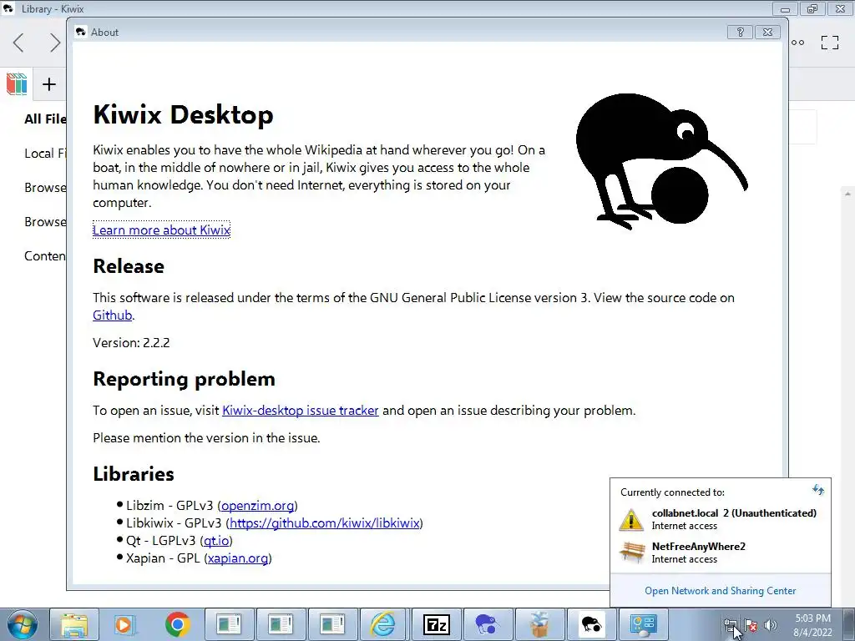Open the Learn more about Kiwix link
Screen dimensions: 855x641
pyautogui.click(x=161, y=230)
